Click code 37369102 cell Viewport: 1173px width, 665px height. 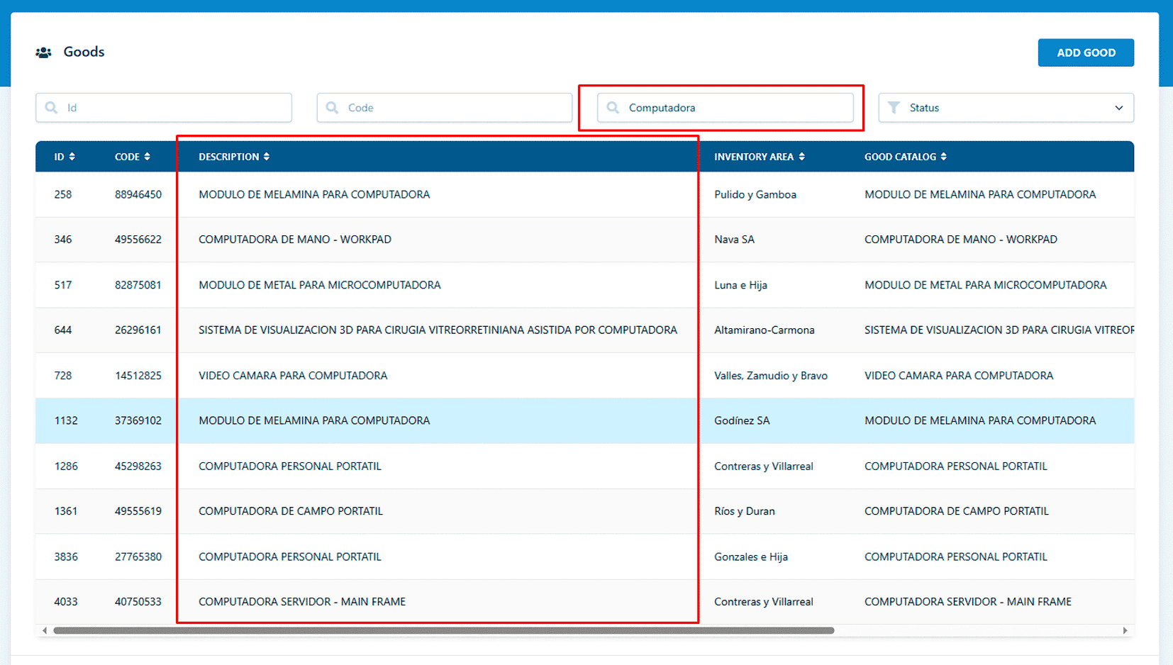click(138, 420)
